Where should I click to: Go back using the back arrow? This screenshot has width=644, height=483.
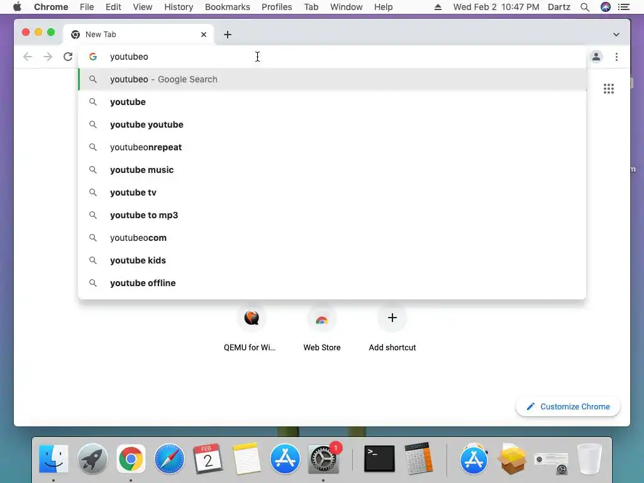pyautogui.click(x=28, y=57)
